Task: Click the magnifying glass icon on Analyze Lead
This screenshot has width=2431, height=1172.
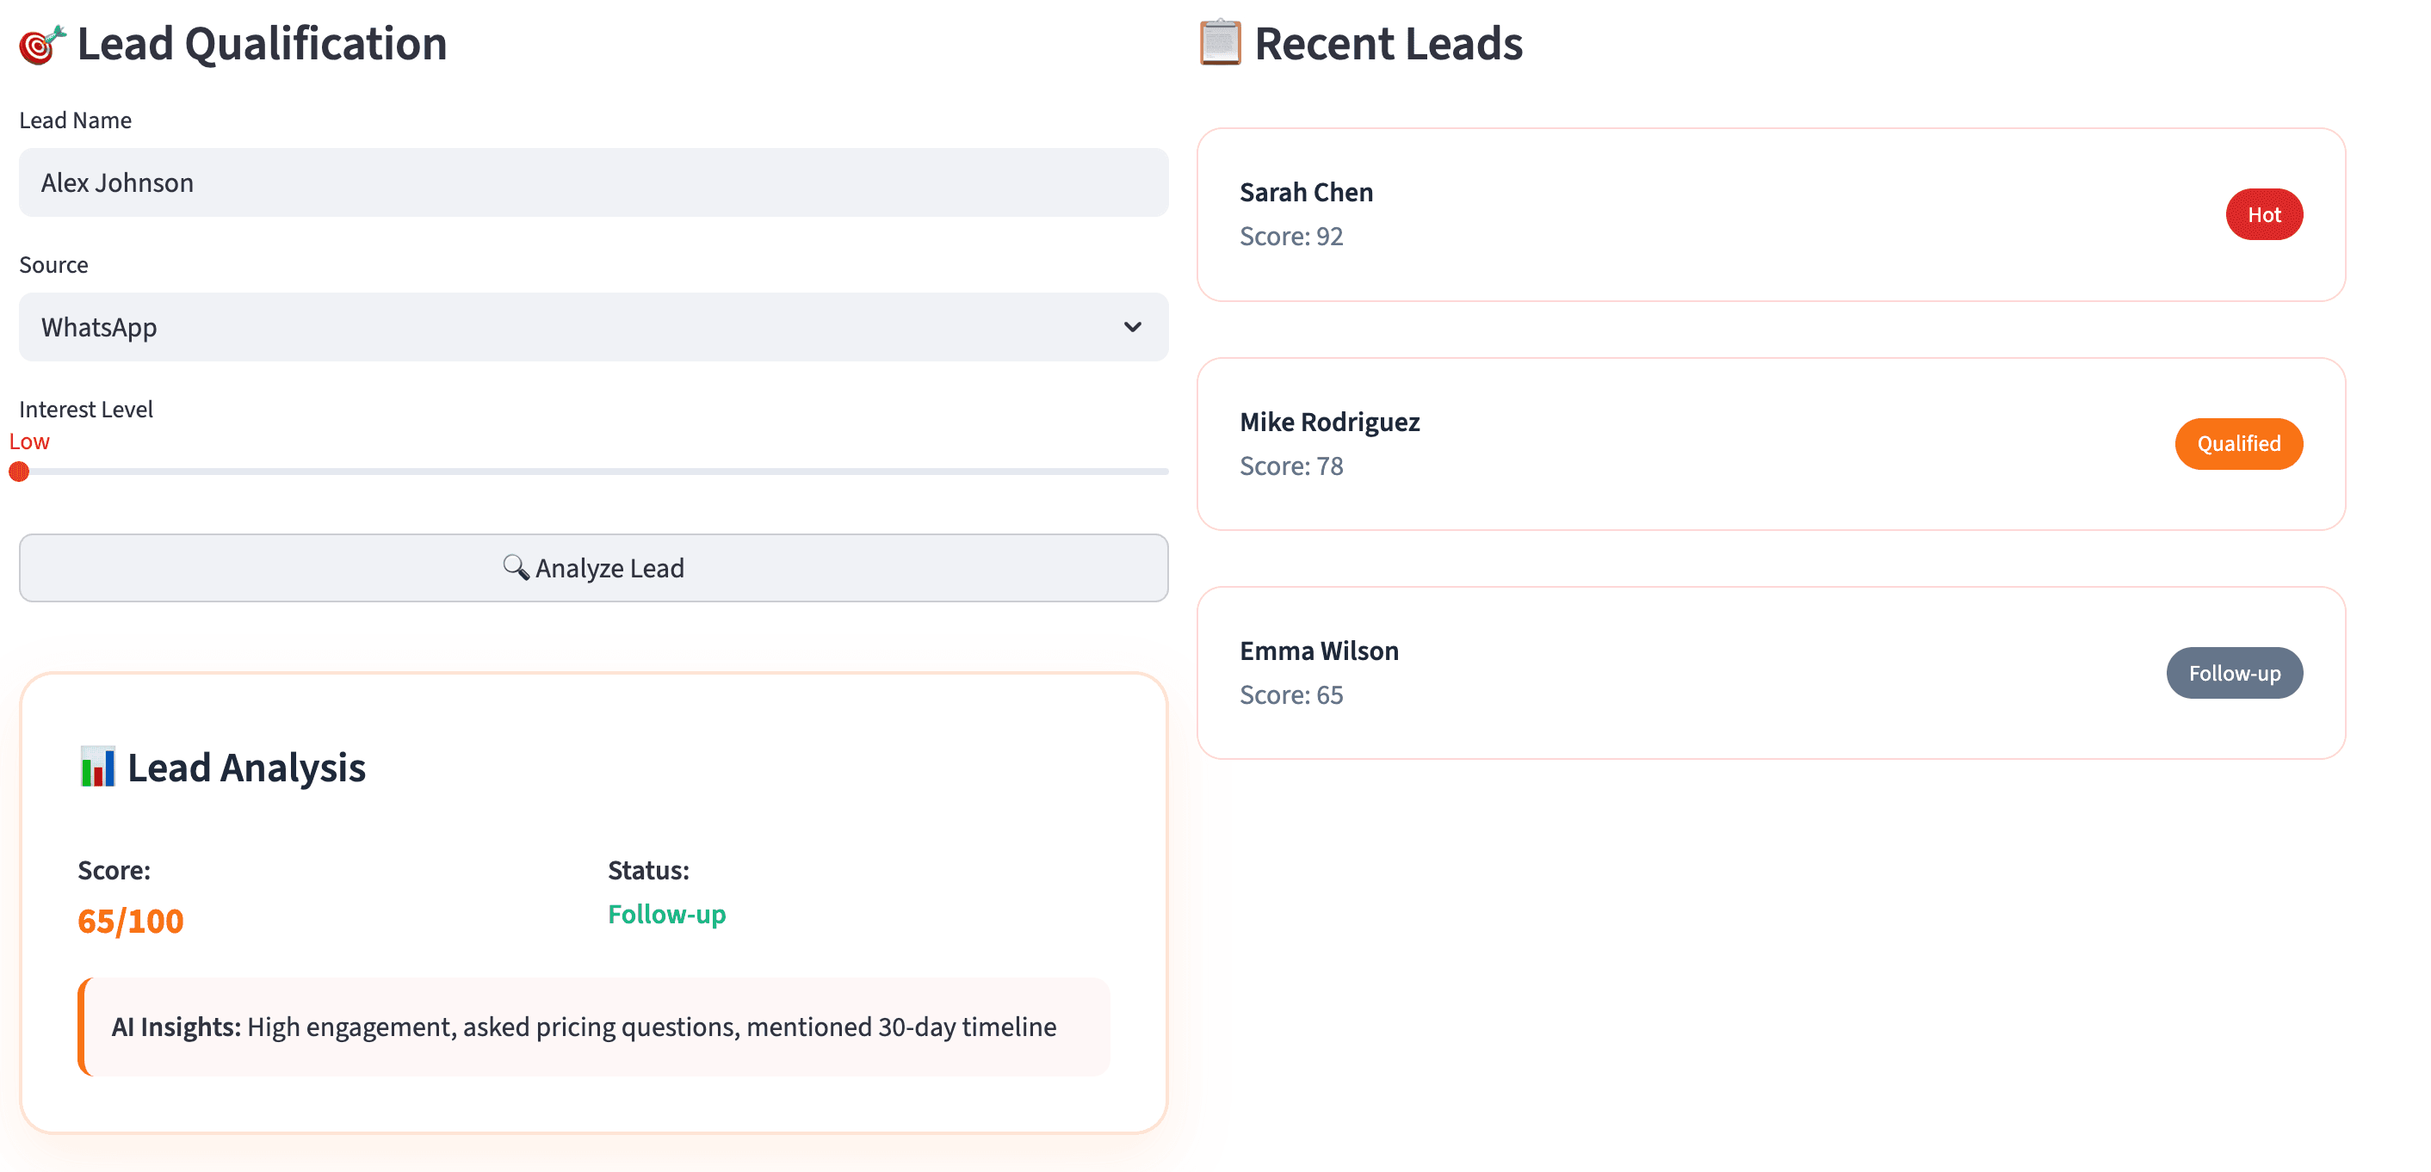Action: point(516,567)
